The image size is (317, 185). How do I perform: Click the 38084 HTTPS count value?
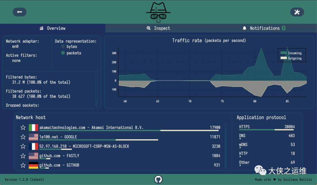point(289,127)
